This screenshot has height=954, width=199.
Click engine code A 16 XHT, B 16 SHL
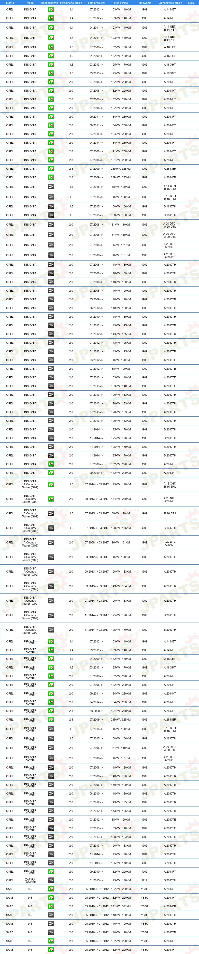pyautogui.click(x=170, y=485)
